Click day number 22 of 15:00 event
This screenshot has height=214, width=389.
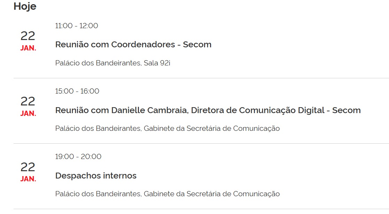pyautogui.click(x=28, y=102)
